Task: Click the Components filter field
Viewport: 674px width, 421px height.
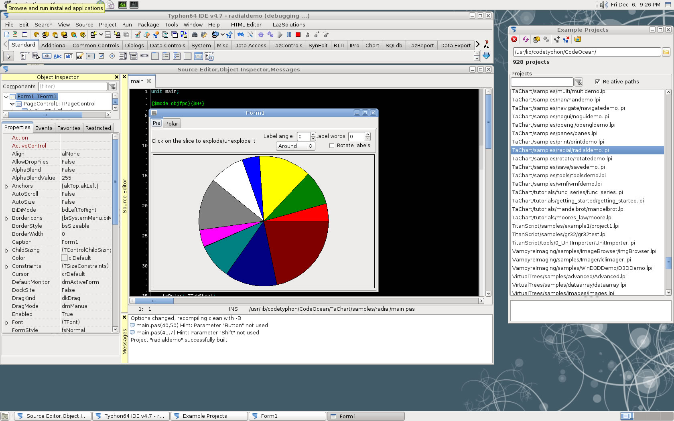Action: coord(73,86)
